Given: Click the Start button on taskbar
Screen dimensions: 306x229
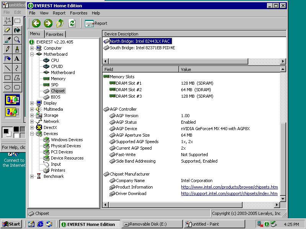Looking at the screenshot, I should (11, 224).
